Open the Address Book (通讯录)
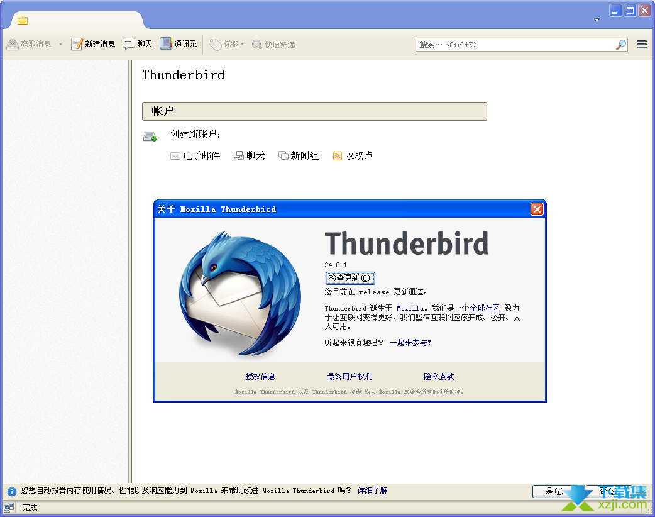 point(179,44)
